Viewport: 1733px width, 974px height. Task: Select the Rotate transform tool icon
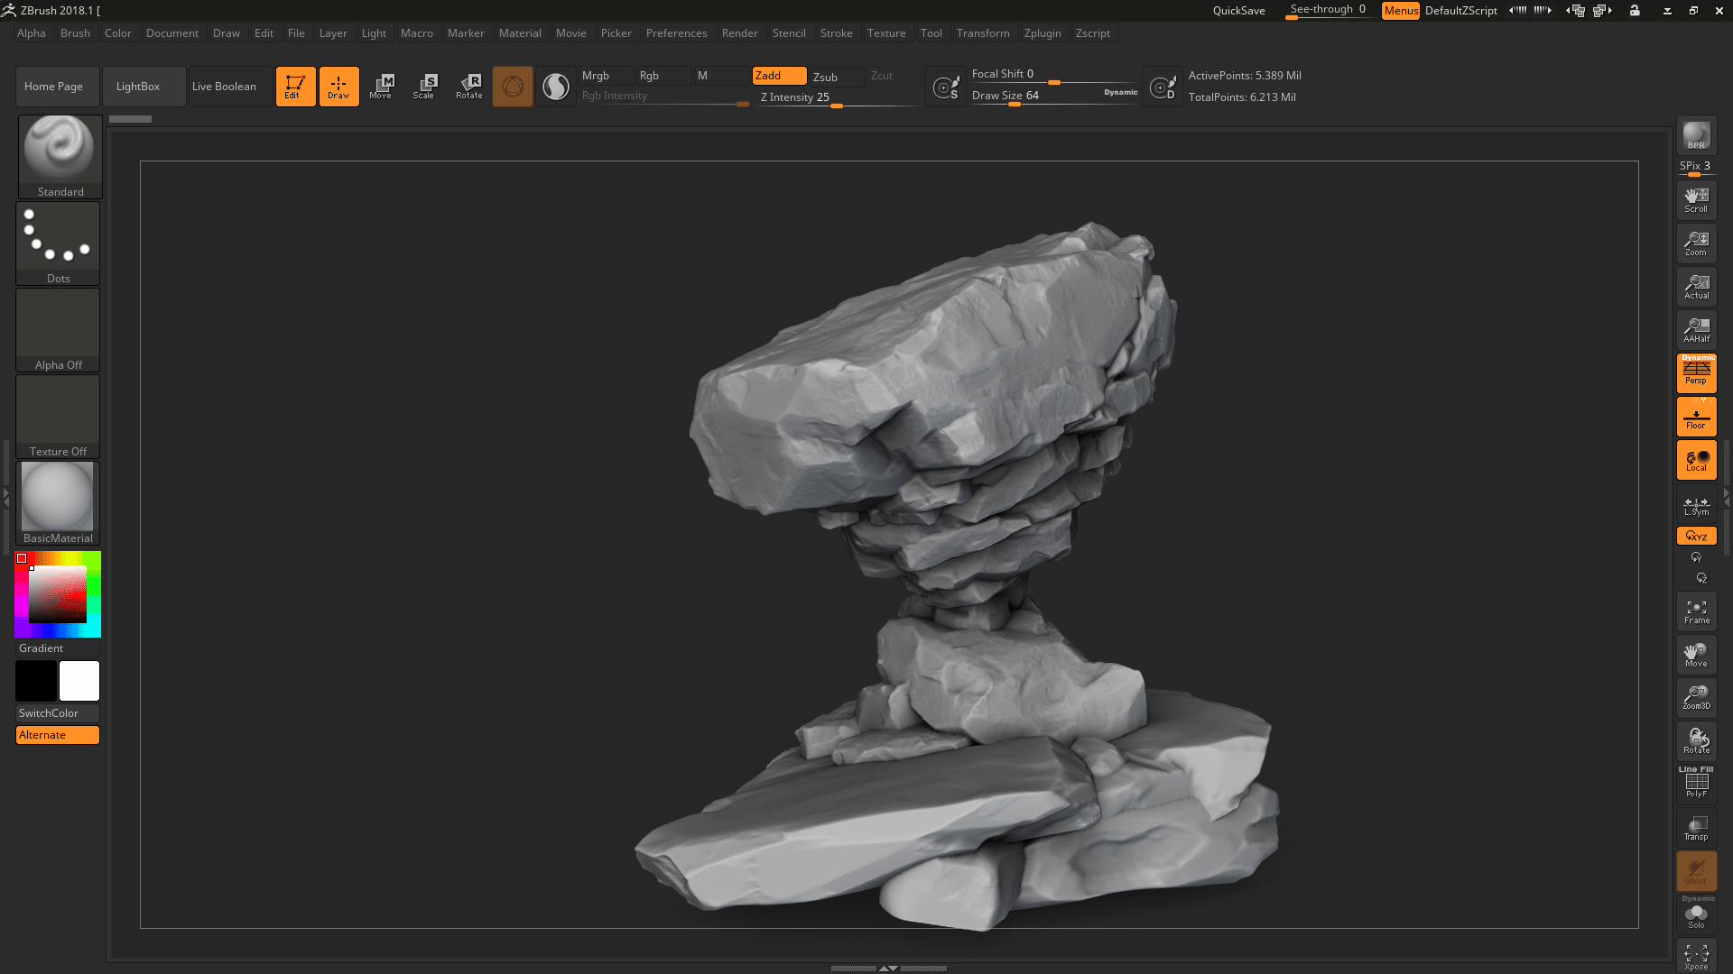pyautogui.click(x=468, y=86)
